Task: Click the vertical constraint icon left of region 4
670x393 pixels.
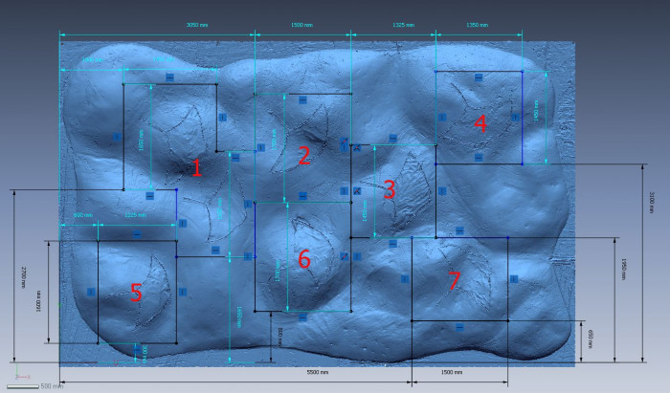Action: 442,116
